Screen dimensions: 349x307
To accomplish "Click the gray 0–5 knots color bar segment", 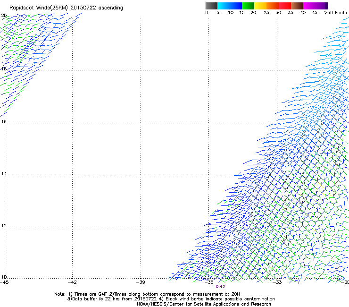I will pyautogui.click(x=211, y=6).
